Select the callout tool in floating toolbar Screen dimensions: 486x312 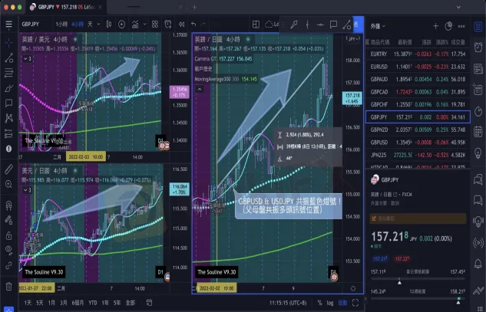pyautogui.click(x=333, y=25)
